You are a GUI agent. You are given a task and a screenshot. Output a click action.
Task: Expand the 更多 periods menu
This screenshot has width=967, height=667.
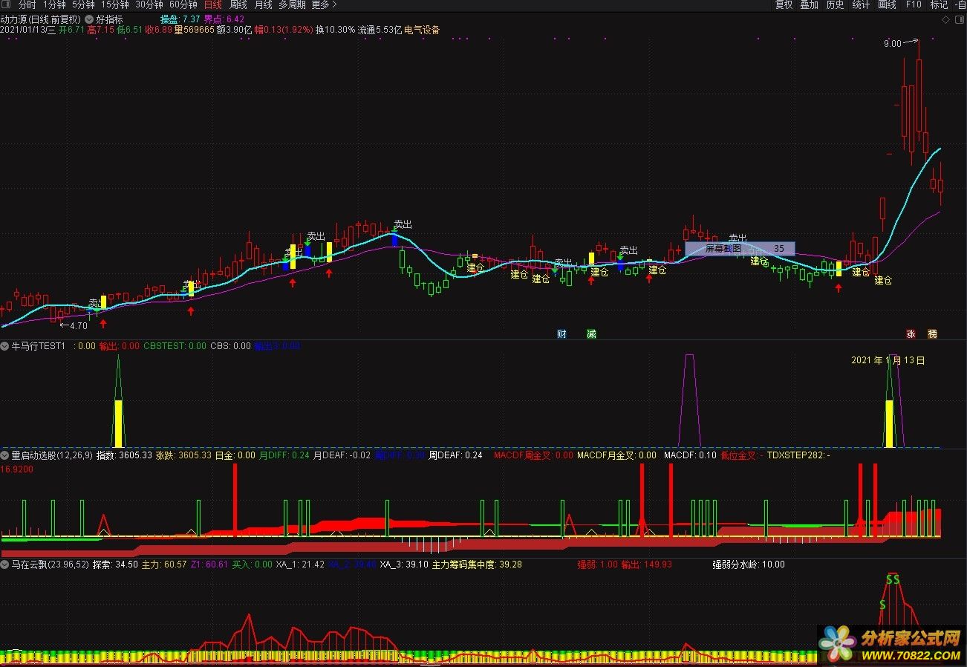coord(324,5)
